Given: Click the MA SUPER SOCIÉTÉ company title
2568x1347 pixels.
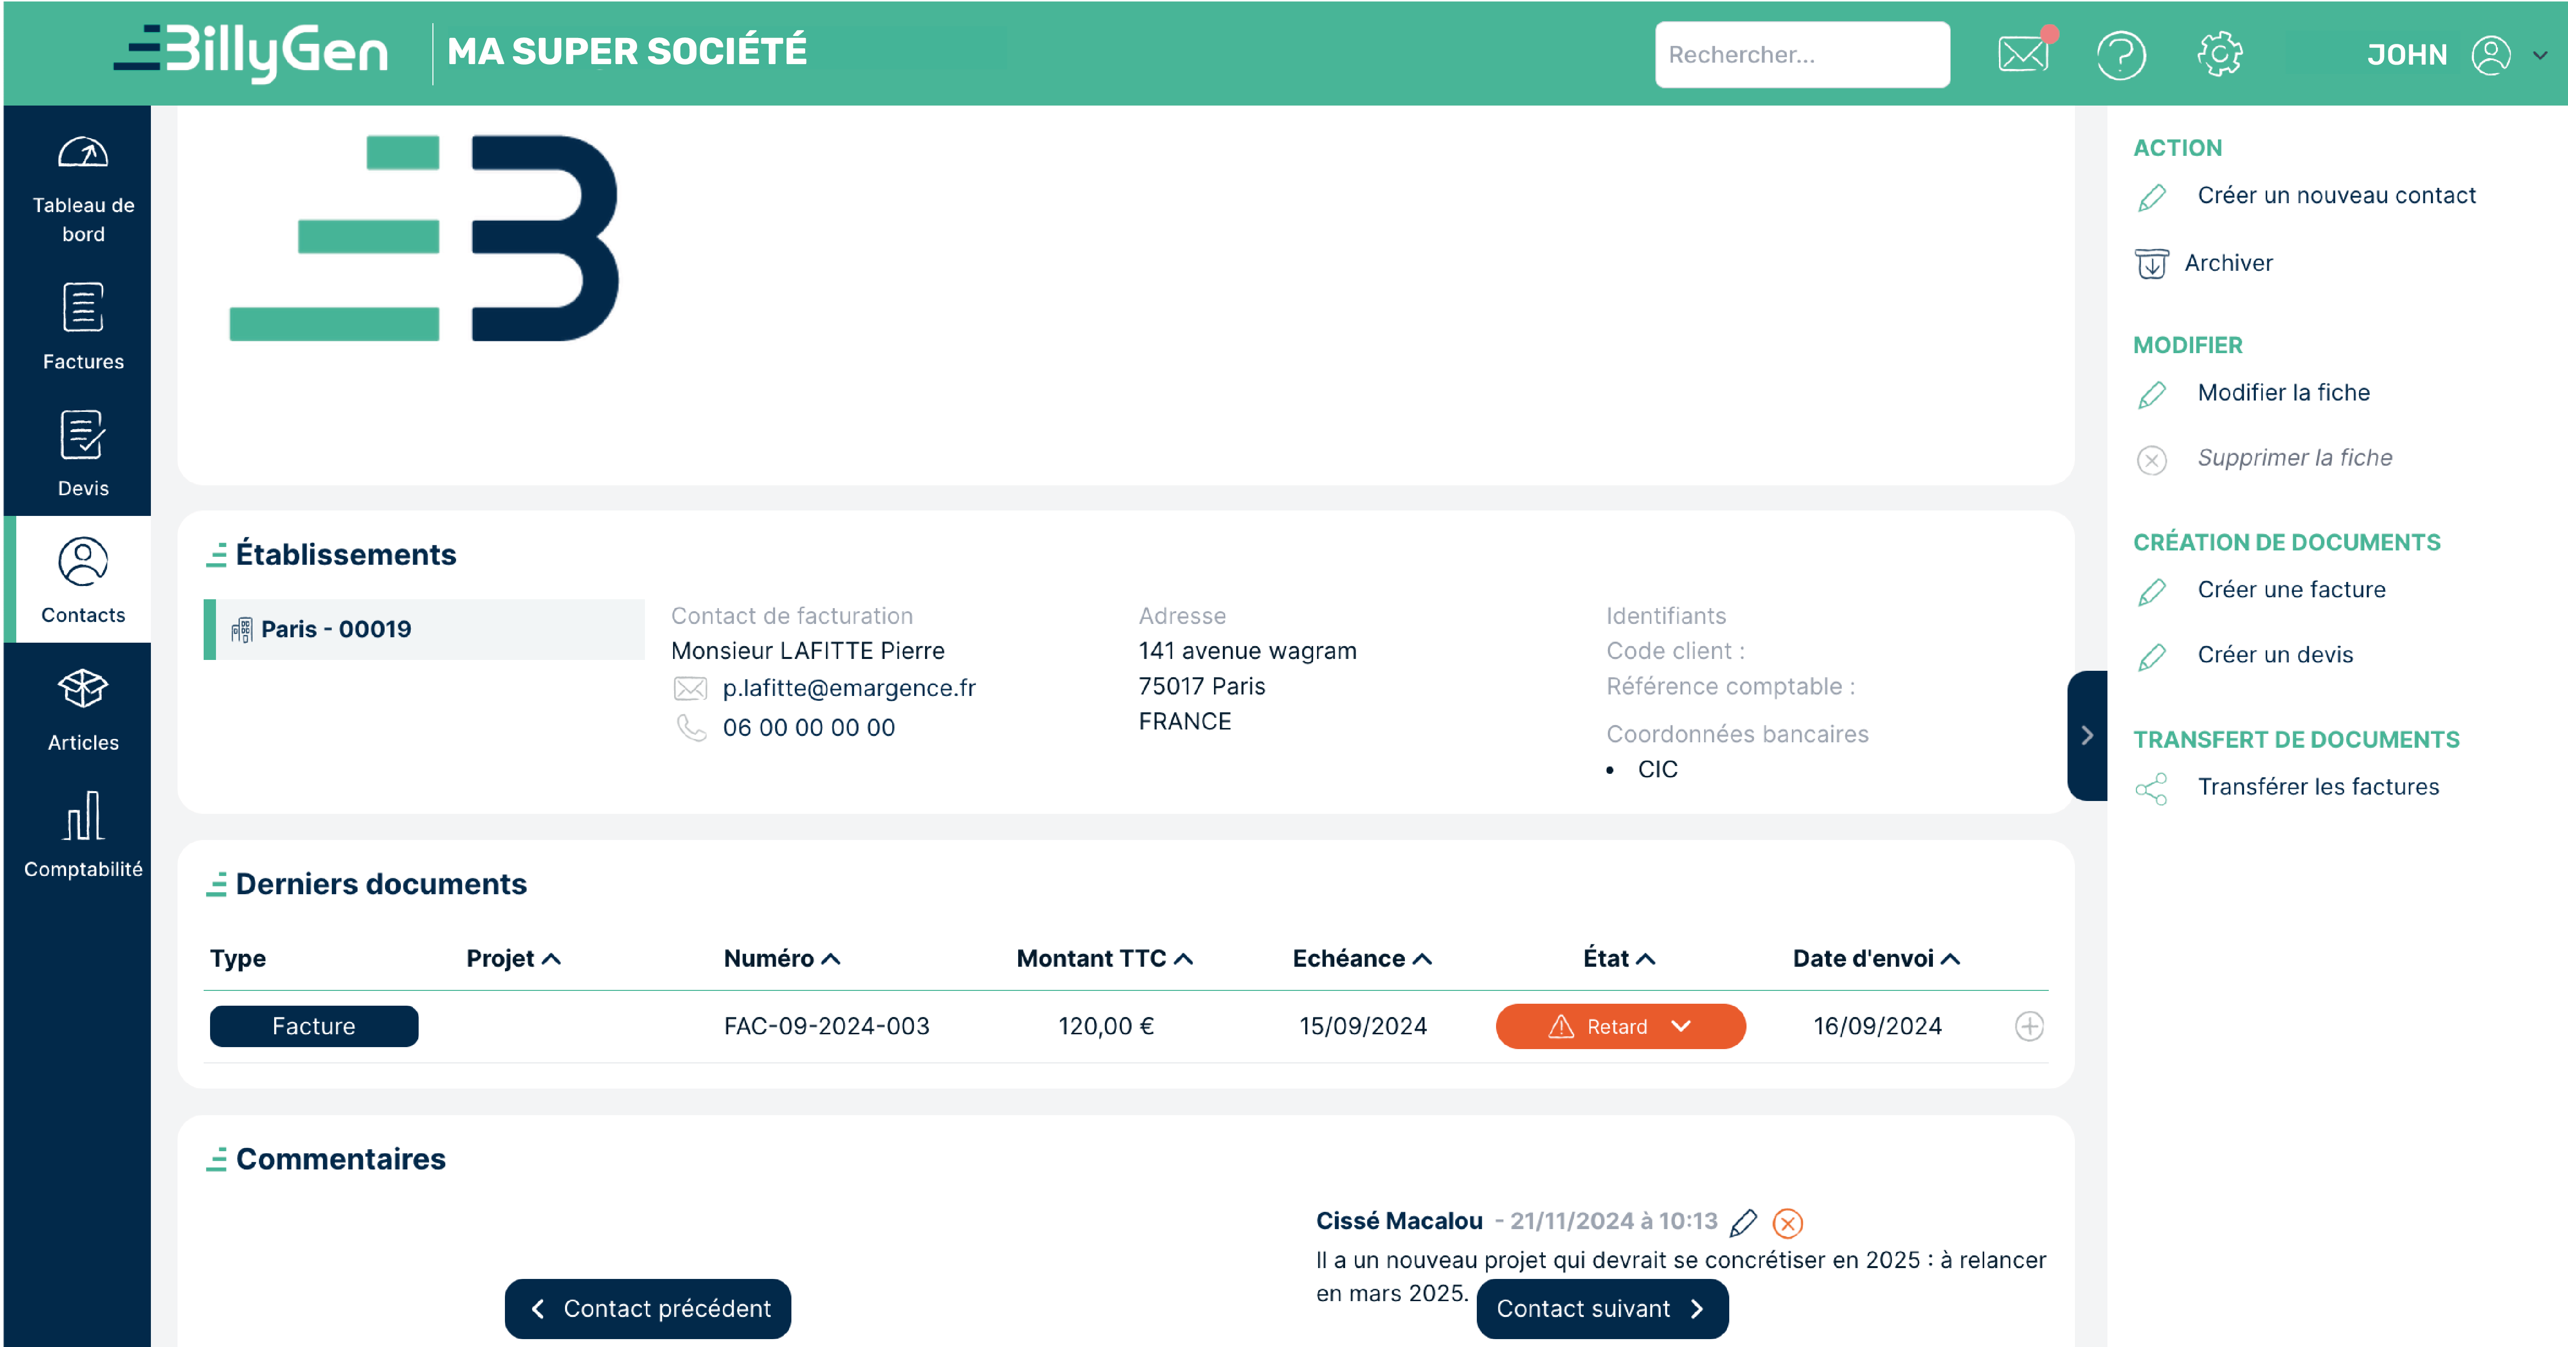Looking at the screenshot, I should tap(627, 52).
